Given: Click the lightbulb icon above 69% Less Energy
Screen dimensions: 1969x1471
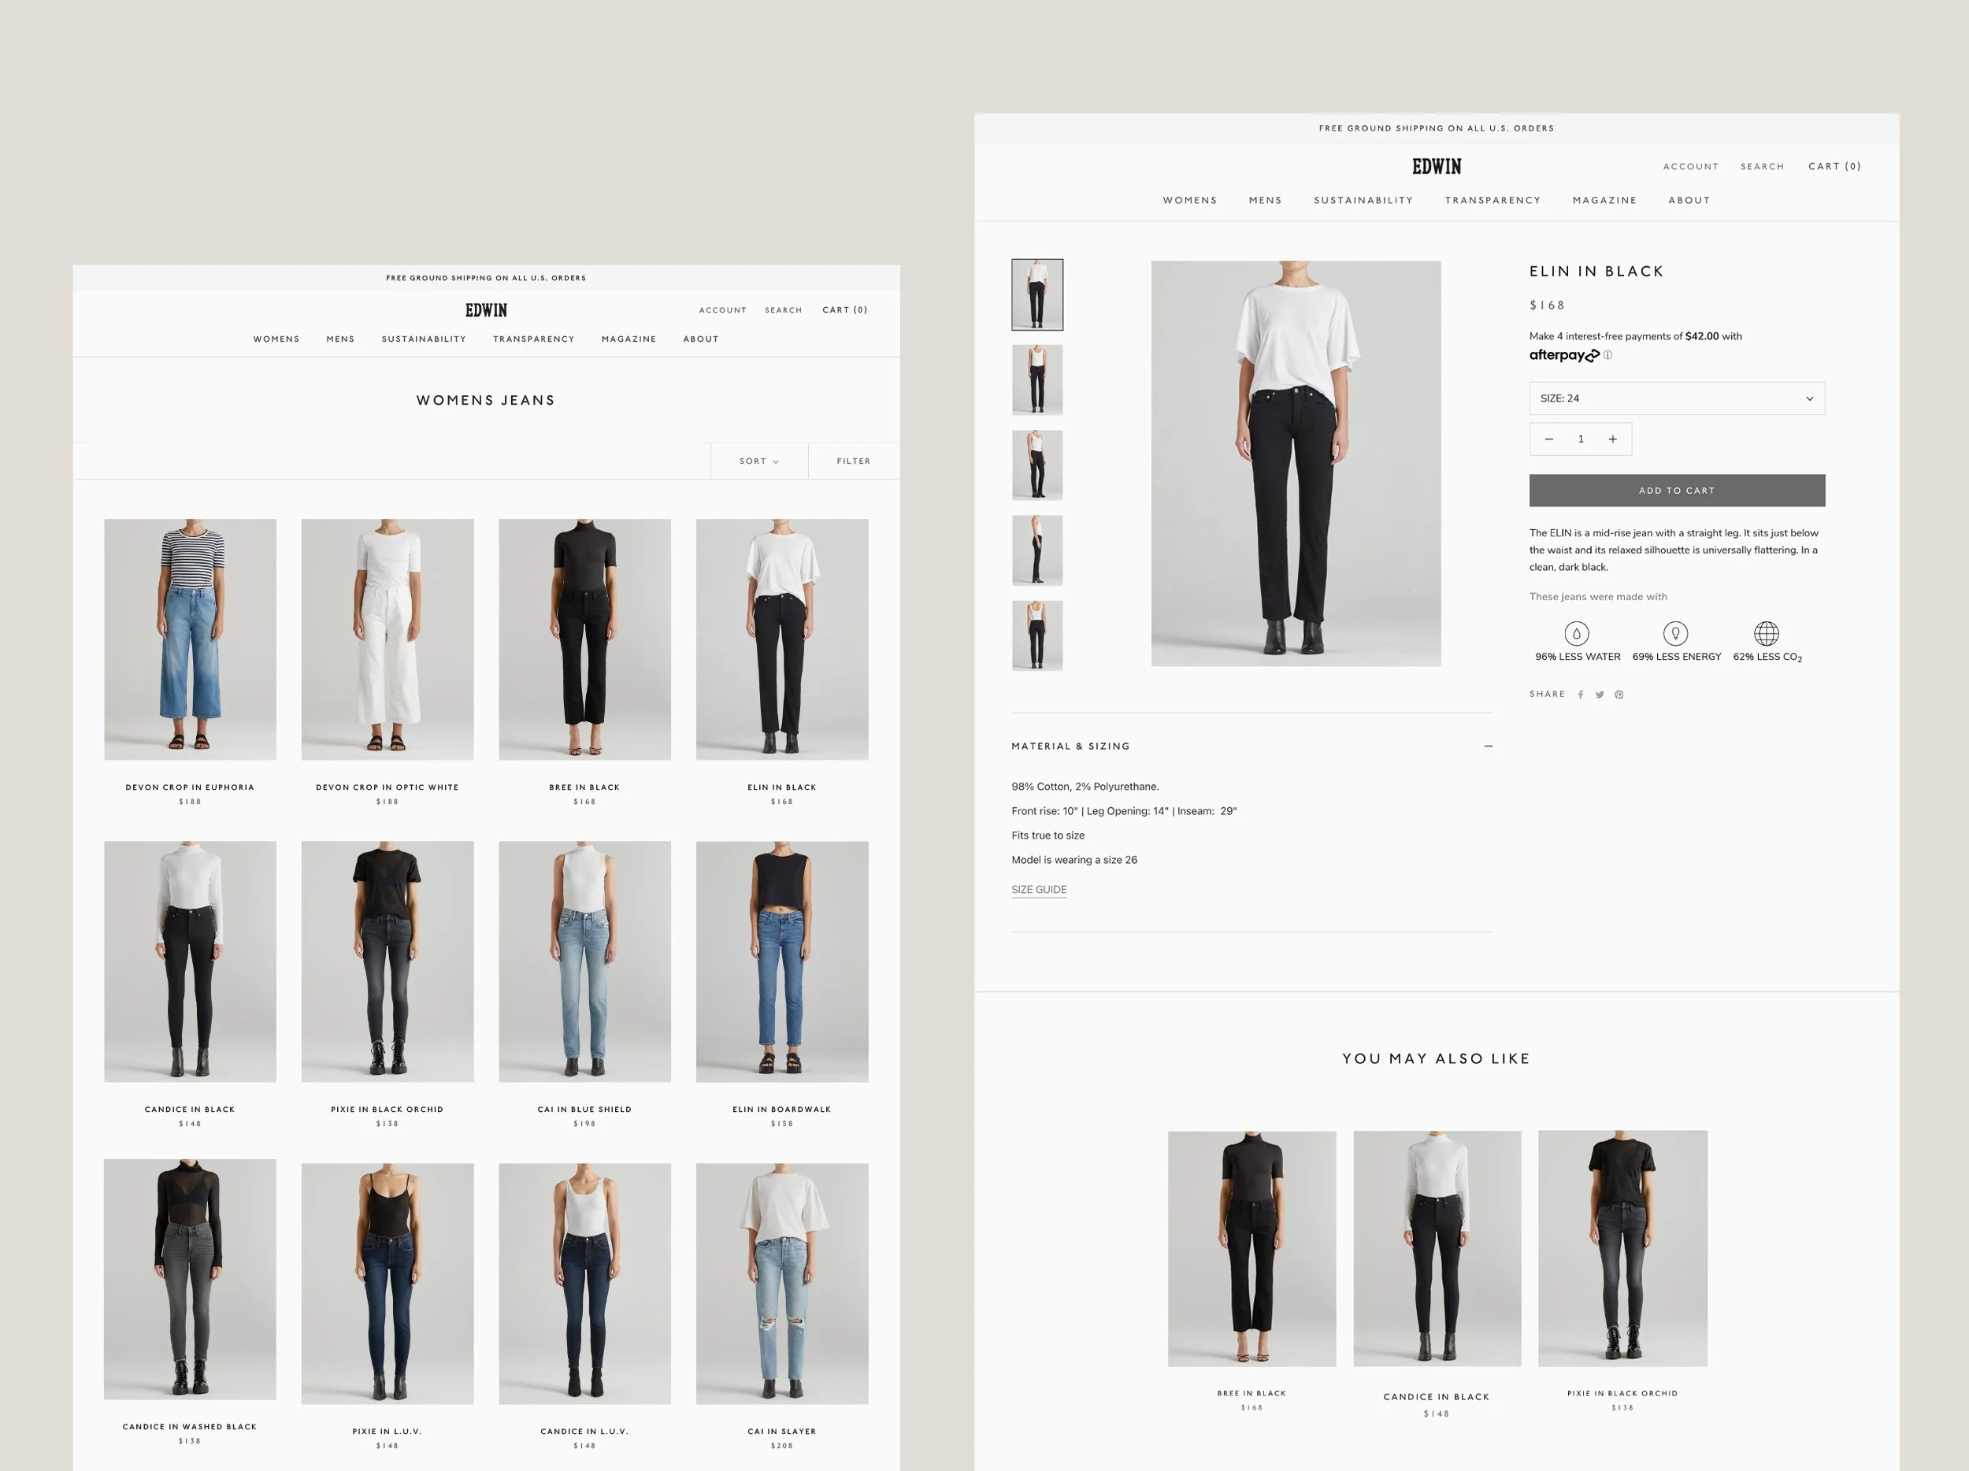Looking at the screenshot, I should click(x=1675, y=634).
